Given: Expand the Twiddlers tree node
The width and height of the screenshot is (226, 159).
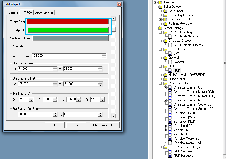Looking at the screenshot, I should tap(155, 2).
